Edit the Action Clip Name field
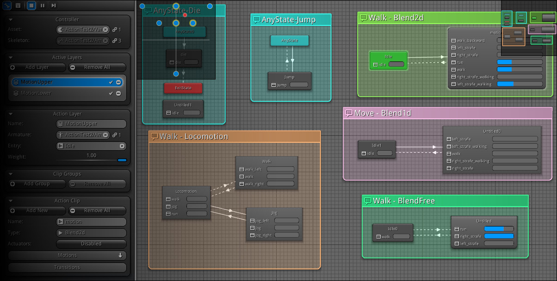This screenshot has height=281, width=557. [x=91, y=222]
